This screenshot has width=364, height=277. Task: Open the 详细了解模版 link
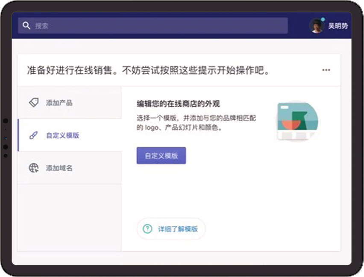point(178,229)
